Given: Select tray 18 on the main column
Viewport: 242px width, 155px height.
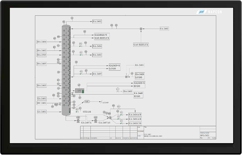Looking at the screenshot, I should pos(66,103).
